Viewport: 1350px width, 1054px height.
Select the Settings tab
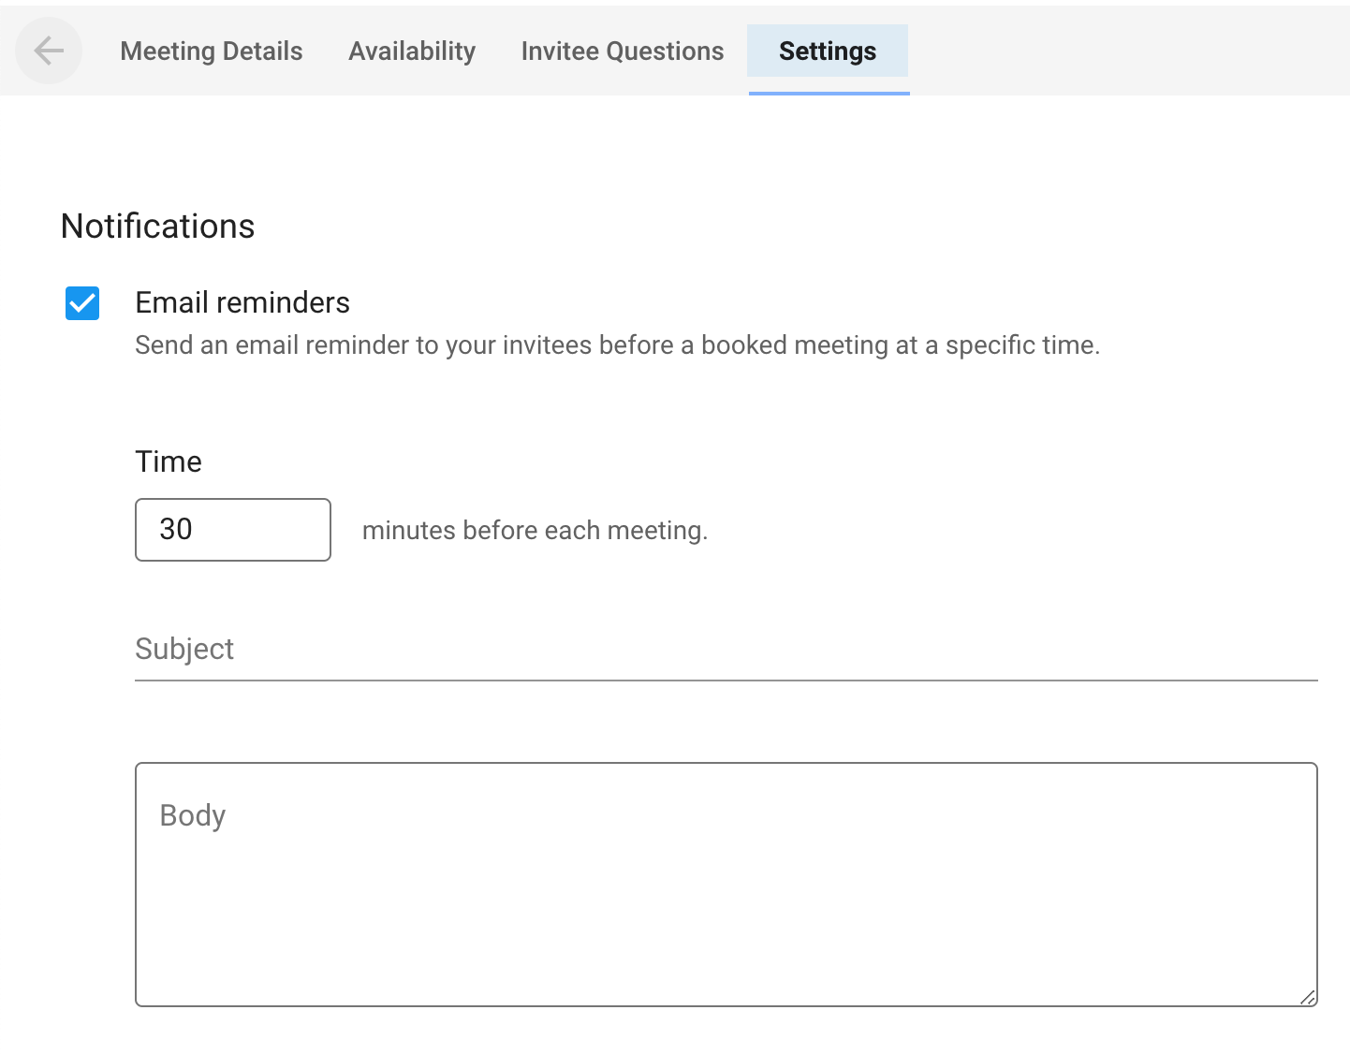pyautogui.click(x=828, y=51)
